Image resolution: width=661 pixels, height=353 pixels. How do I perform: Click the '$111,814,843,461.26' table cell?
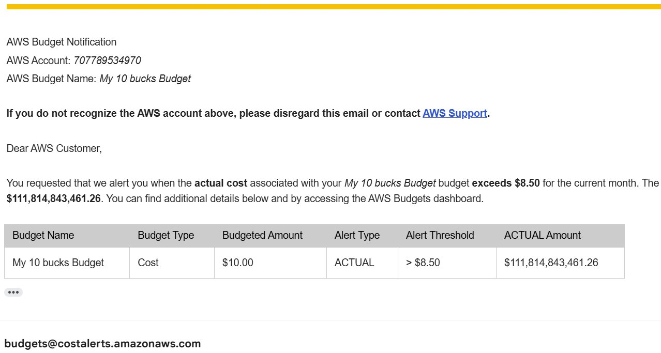560,263
